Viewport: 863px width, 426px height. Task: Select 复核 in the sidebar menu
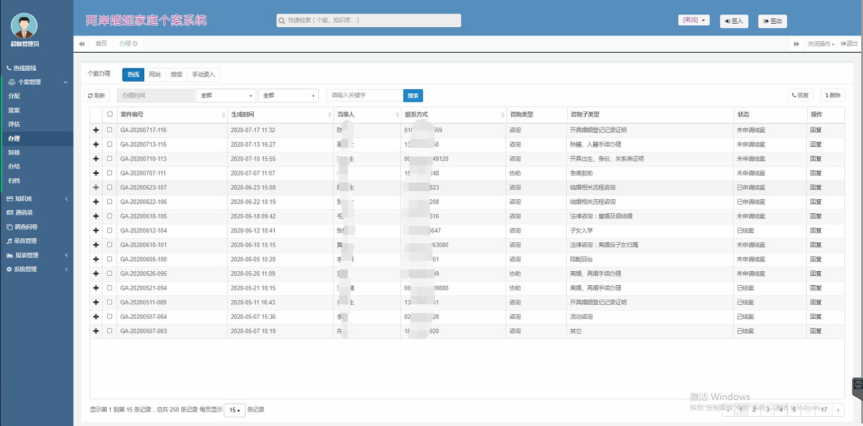click(14, 152)
